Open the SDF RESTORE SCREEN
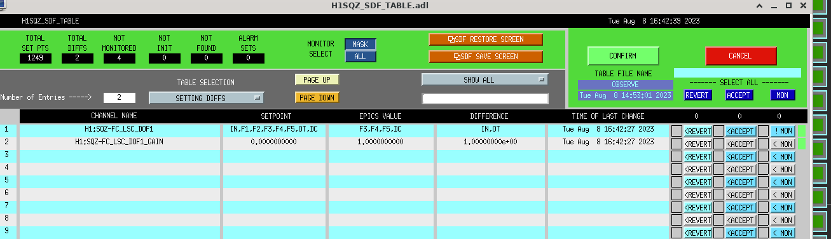The height and width of the screenshot is (239, 831). pos(486,39)
